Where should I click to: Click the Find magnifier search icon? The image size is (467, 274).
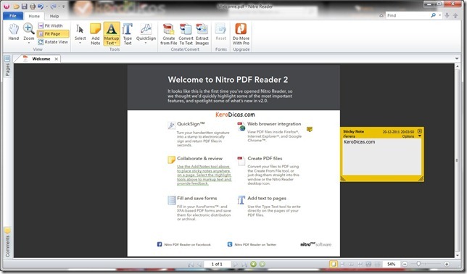(434, 15)
